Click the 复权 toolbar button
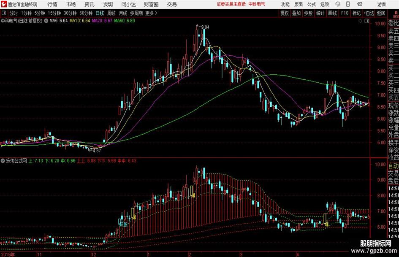This screenshot has width=399, height=257. 285,13
